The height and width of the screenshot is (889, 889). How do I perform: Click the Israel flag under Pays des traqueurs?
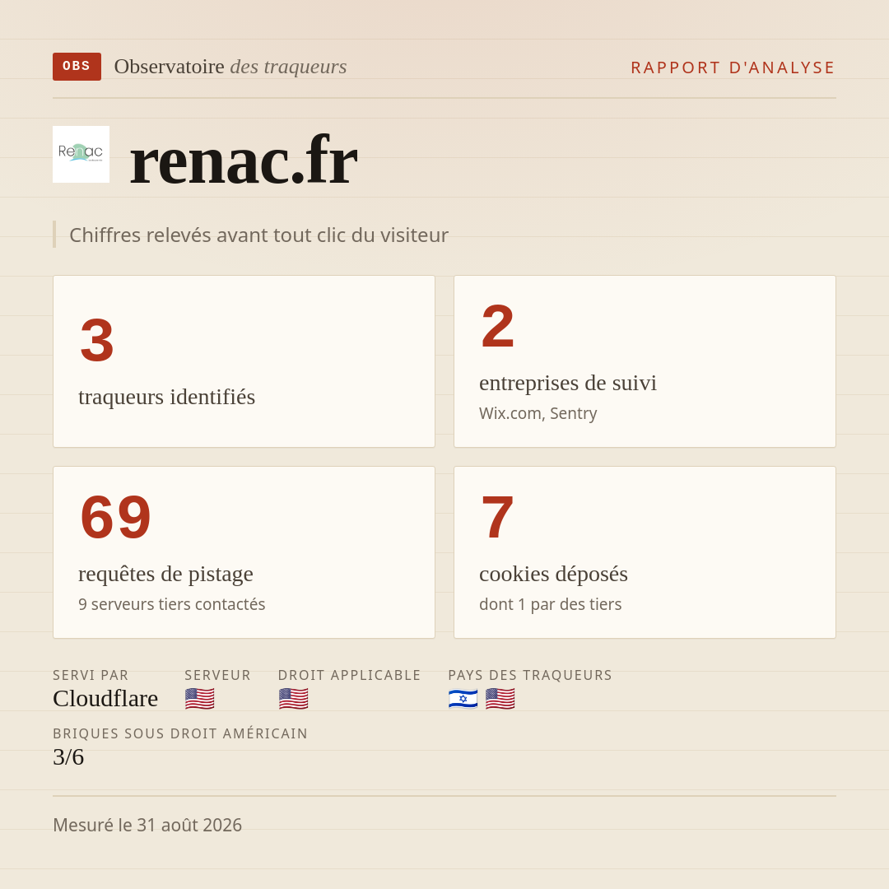coord(463,699)
